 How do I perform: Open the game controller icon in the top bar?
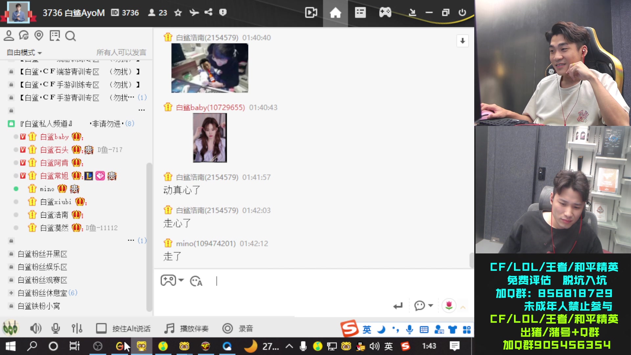385,13
